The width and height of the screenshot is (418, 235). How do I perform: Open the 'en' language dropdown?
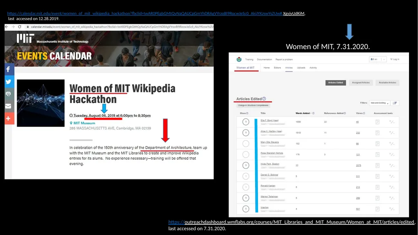(x=378, y=59)
